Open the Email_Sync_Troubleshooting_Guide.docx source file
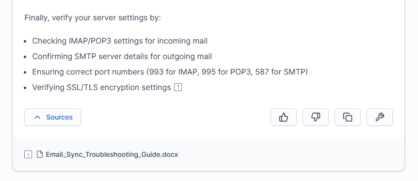Screen dimensions: 418x181 click(112, 154)
